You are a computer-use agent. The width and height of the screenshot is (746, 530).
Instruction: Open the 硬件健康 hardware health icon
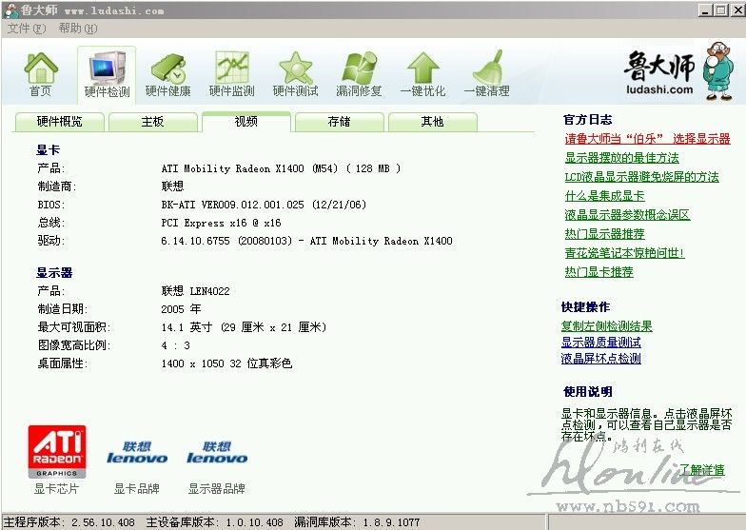point(168,69)
